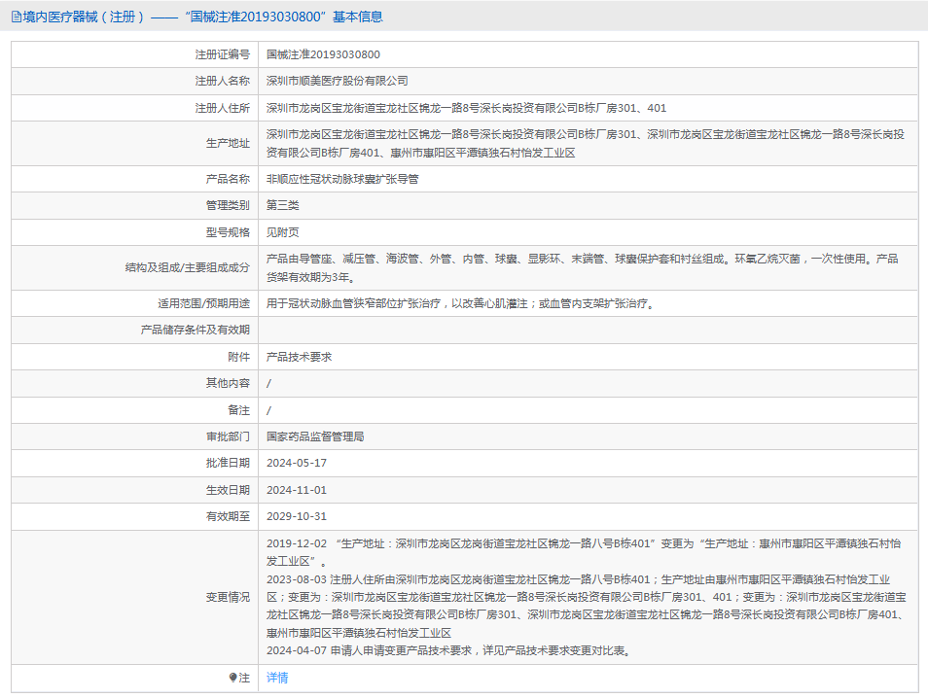The image size is (928, 698).
Task: Click the 有效期至 label
Action: (228, 516)
